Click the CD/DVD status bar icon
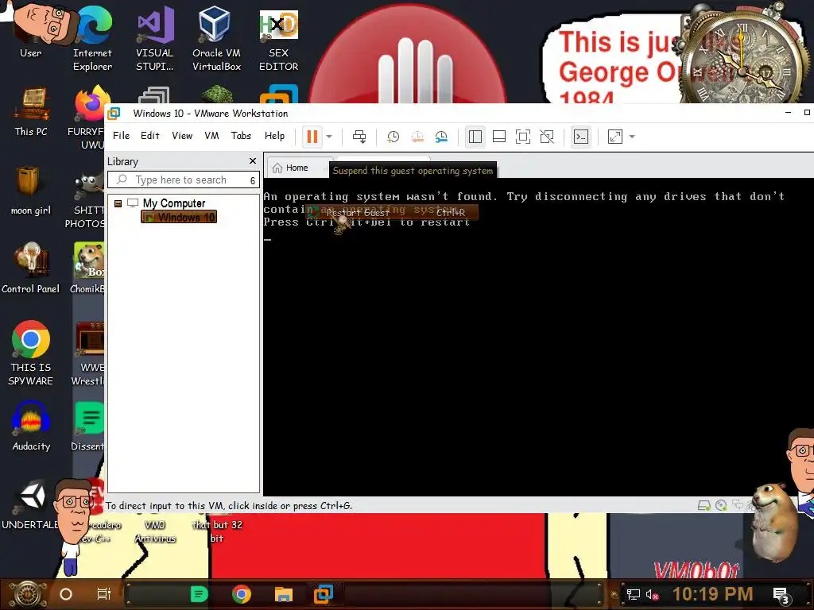Image resolution: width=814 pixels, height=610 pixels. pyautogui.click(x=721, y=505)
